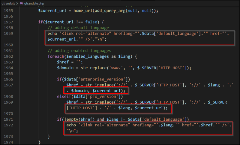Click '$href' variable on line 1963
Screen dimensions: 240x145
click(63, 62)
